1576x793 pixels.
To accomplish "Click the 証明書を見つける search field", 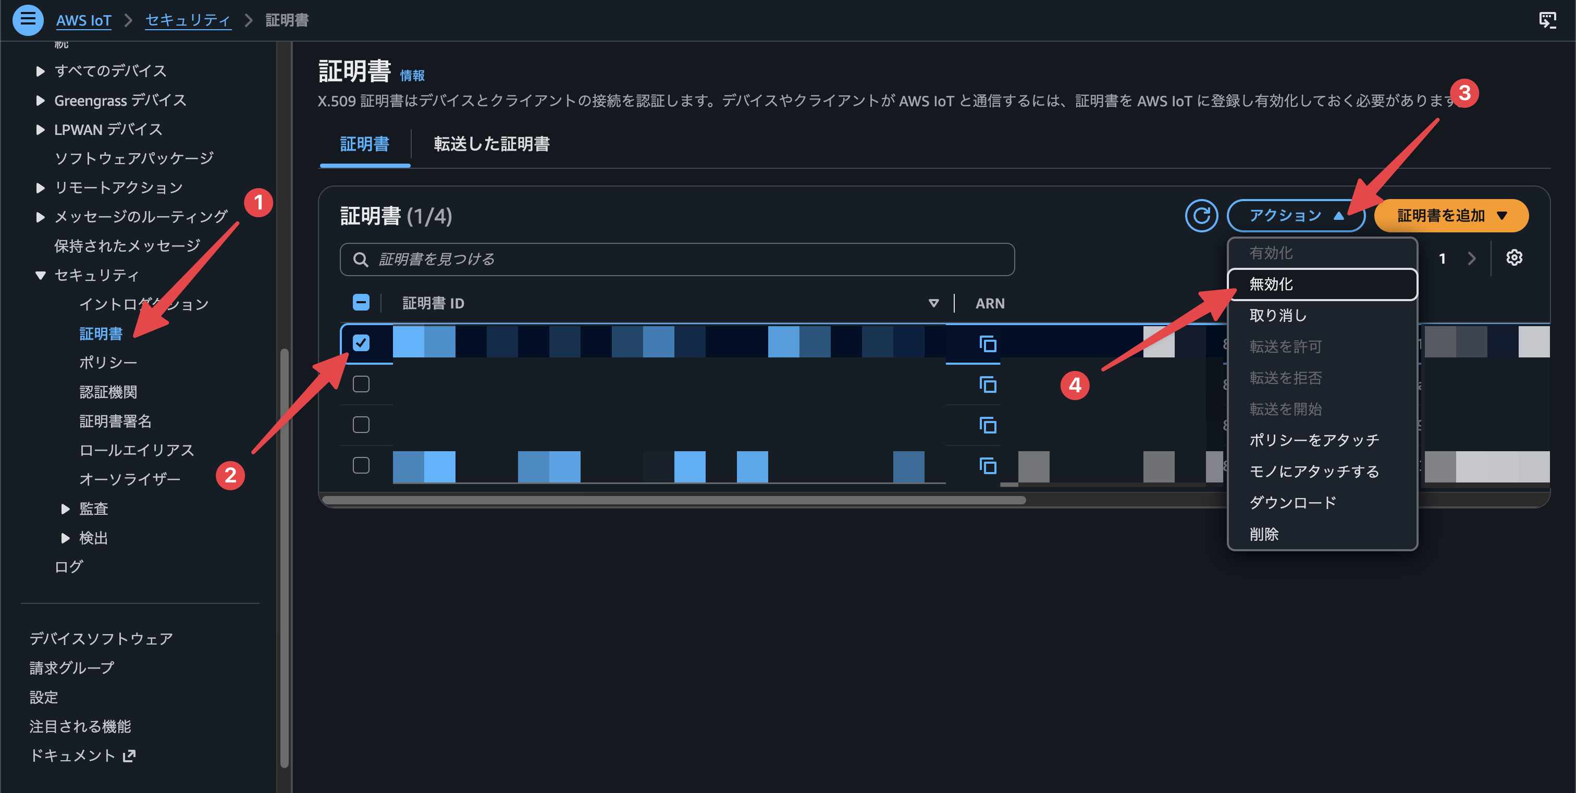I will [678, 259].
